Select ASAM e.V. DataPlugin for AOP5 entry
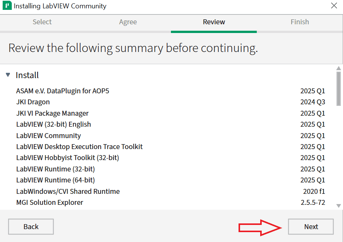This screenshot has width=343, height=242. coord(63,91)
